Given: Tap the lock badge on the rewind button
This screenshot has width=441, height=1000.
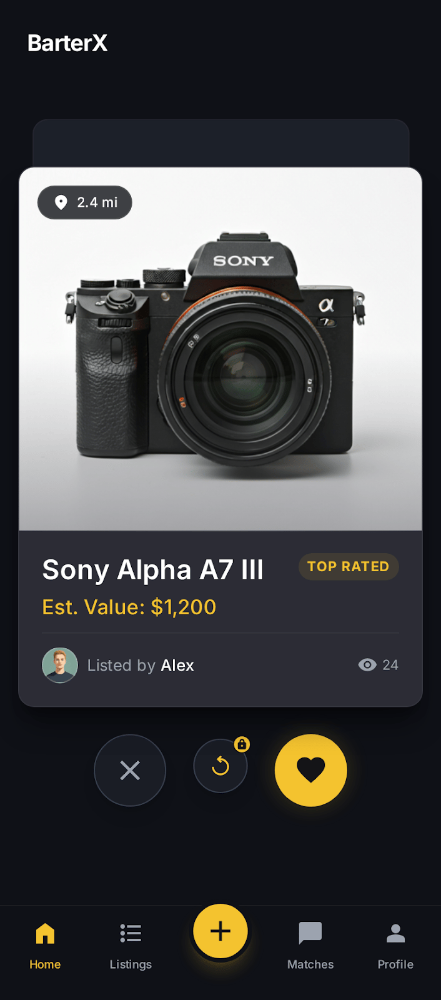Looking at the screenshot, I should coord(242,744).
